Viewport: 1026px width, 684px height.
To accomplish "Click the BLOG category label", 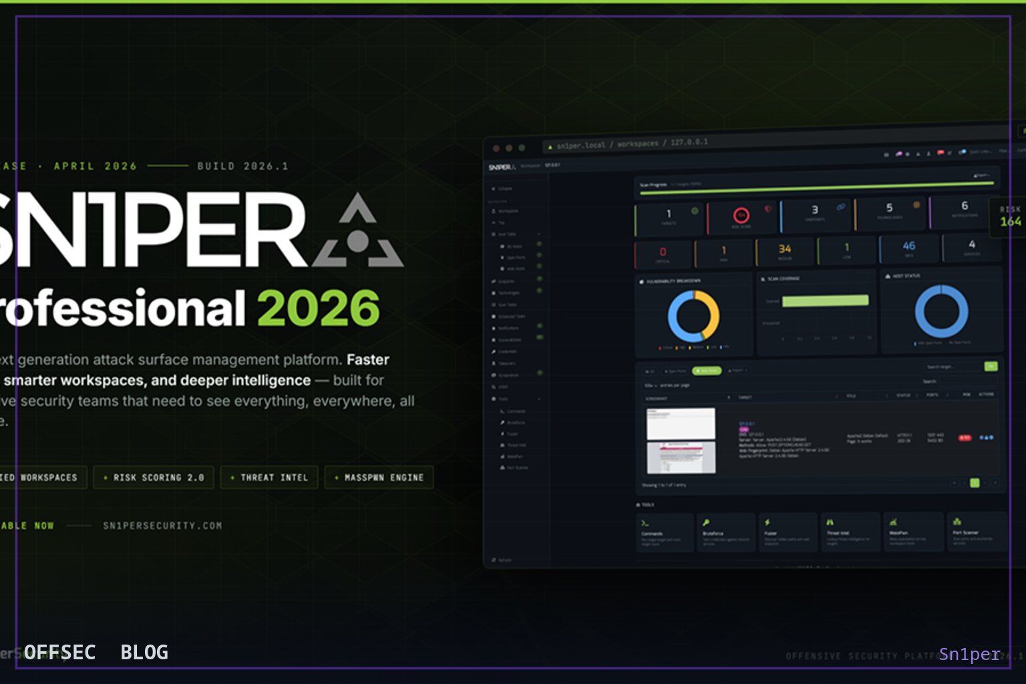I will pos(144,652).
